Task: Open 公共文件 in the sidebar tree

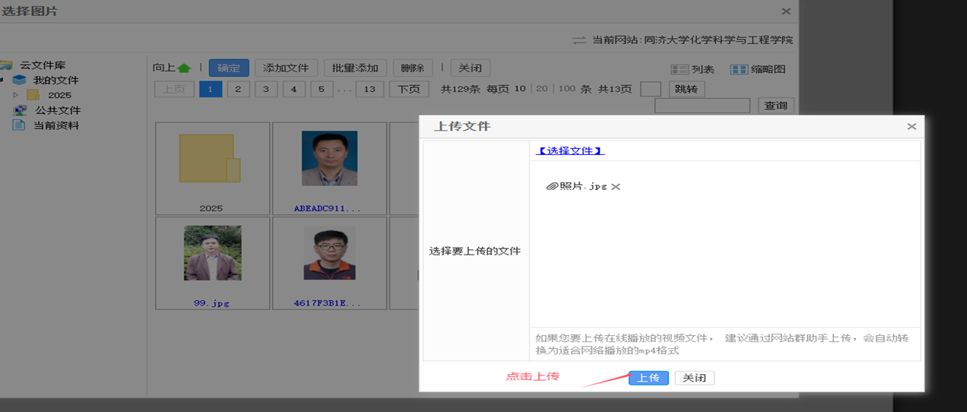Action: [x=57, y=110]
